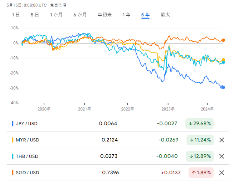Click the THB rate value 0.0273
Screen dimensions: 229x185
pyautogui.click(x=109, y=156)
